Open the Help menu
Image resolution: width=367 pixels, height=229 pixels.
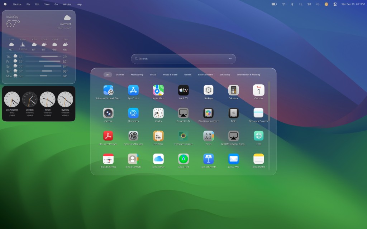click(79, 4)
